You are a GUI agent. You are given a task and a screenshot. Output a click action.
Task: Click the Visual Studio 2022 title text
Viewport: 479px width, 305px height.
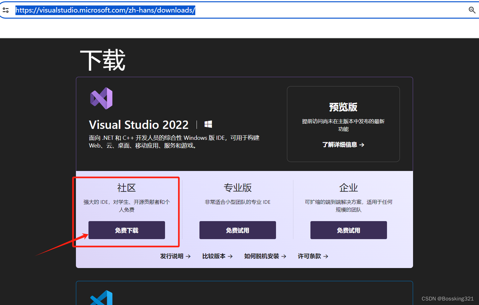tap(139, 125)
